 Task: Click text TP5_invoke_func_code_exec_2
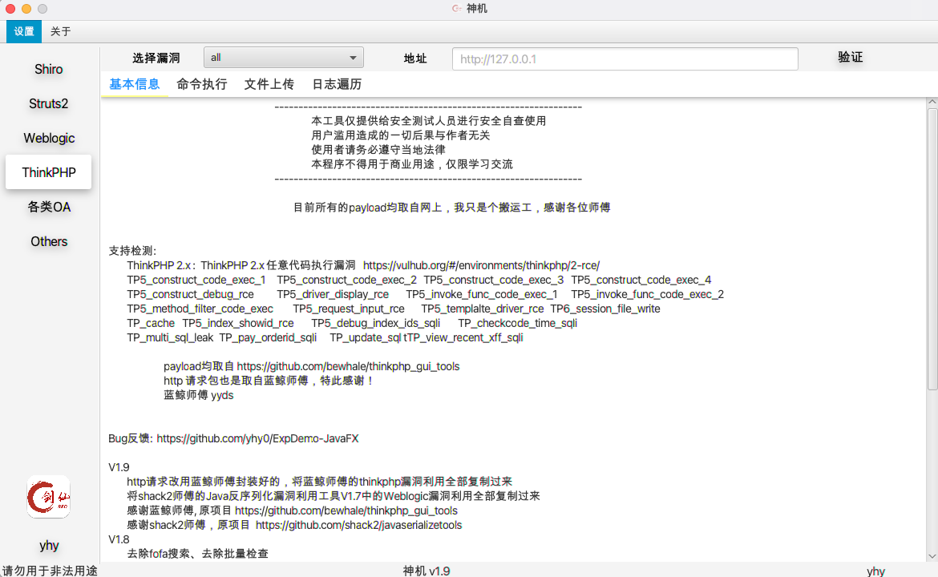(647, 295)
